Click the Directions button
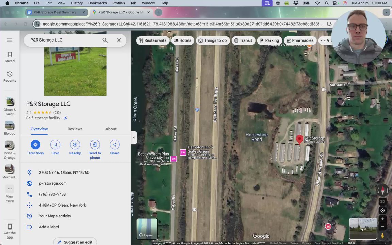This screenshot has width=392, height=245. pos(35,147)
